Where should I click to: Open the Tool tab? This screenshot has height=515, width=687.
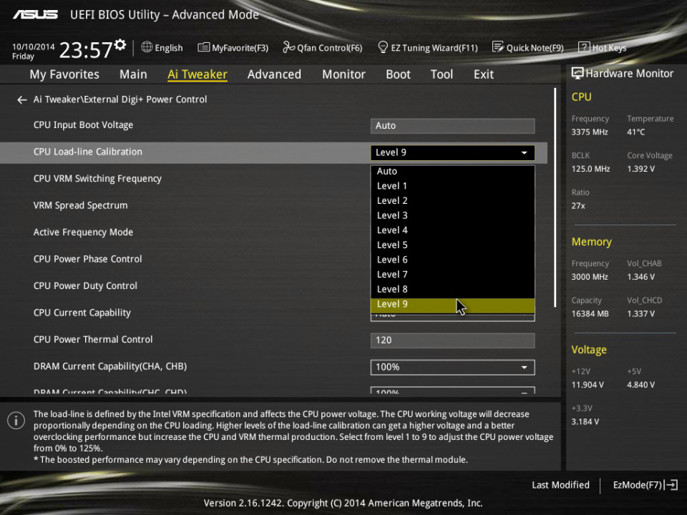click(x=442, y=74)
